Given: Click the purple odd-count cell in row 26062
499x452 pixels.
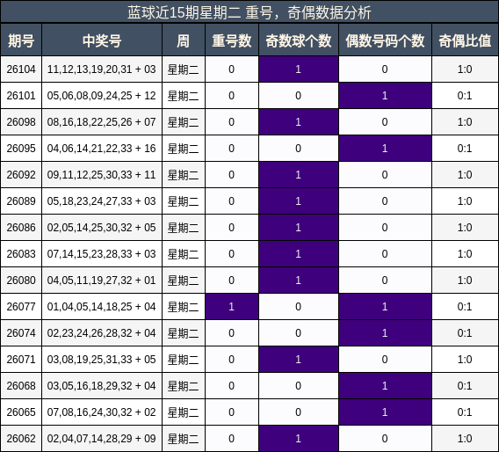Looking at the screenshot, I should (299, 439).
